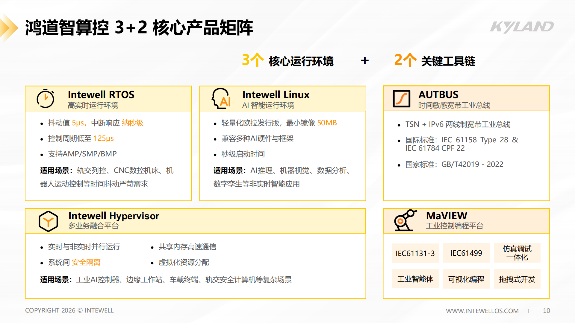The width and height of the screenshot is (575, 323).
Task: Click the 时间敏感宽带工业总线 subtitle
Action: click(454, 105)
